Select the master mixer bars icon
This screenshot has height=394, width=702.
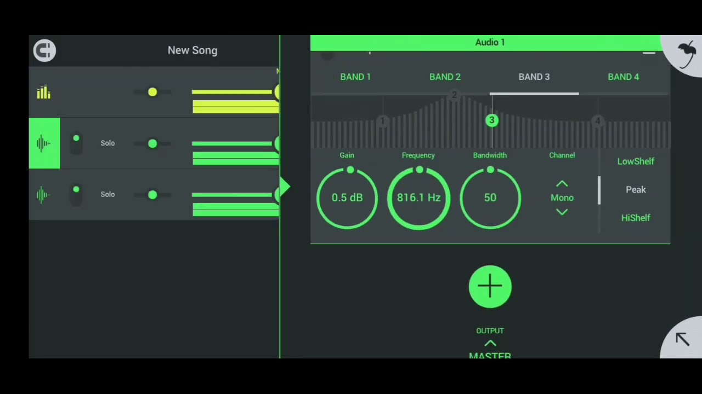(43, 92)
